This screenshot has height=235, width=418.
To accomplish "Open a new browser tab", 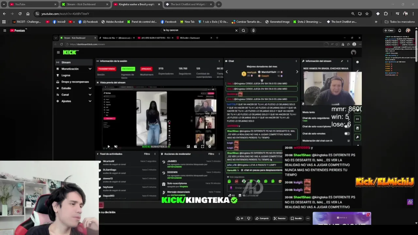I will [x=219, y=4].
